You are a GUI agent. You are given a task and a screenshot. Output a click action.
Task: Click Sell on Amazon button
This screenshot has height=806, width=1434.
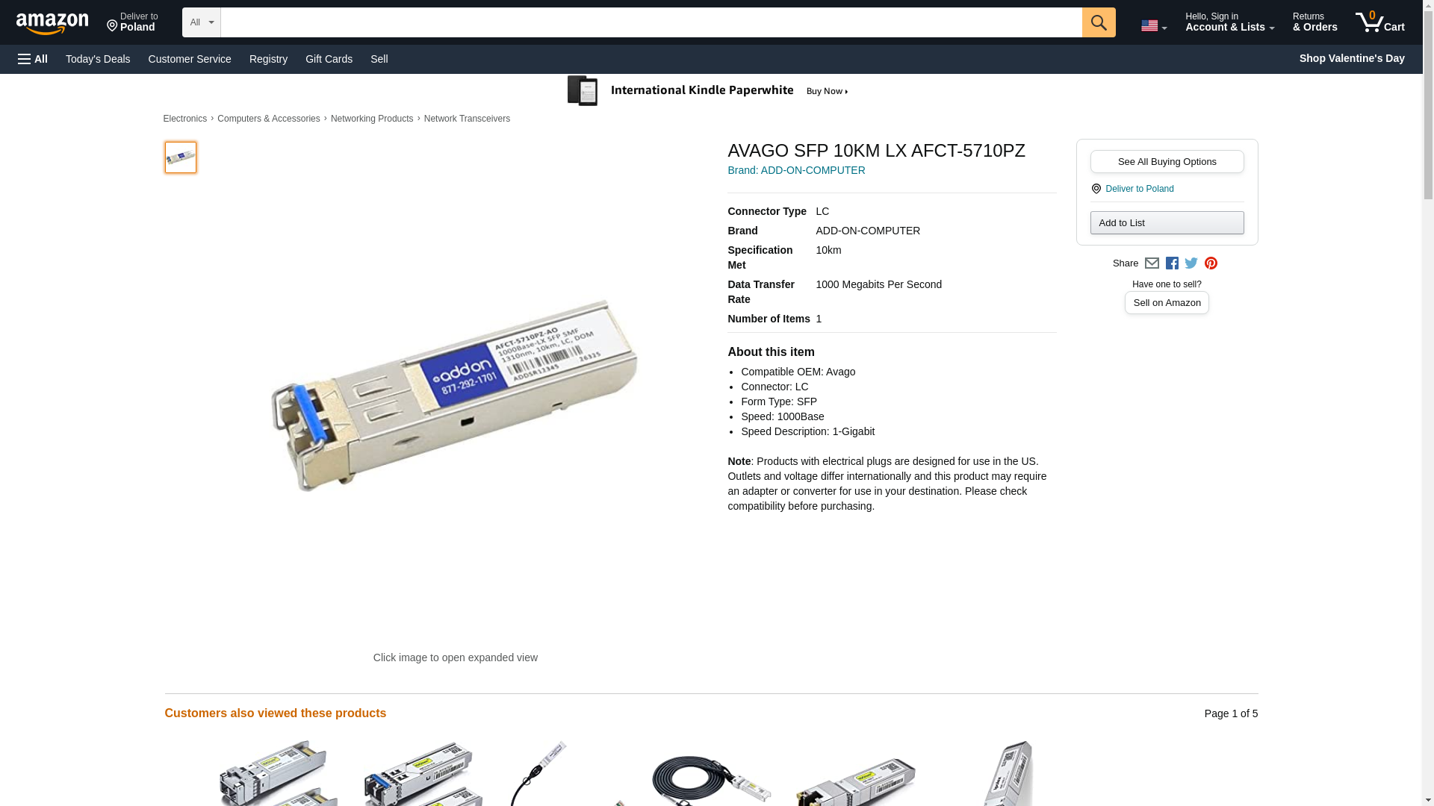pos(1167,303)
